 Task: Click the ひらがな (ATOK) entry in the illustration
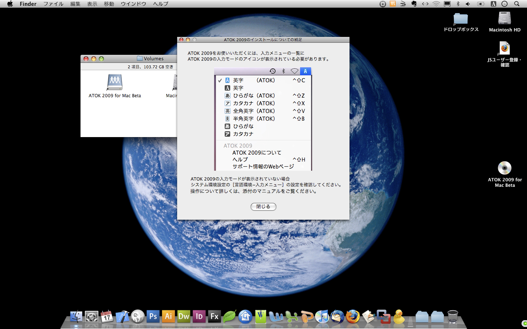(x=263, y=95)
